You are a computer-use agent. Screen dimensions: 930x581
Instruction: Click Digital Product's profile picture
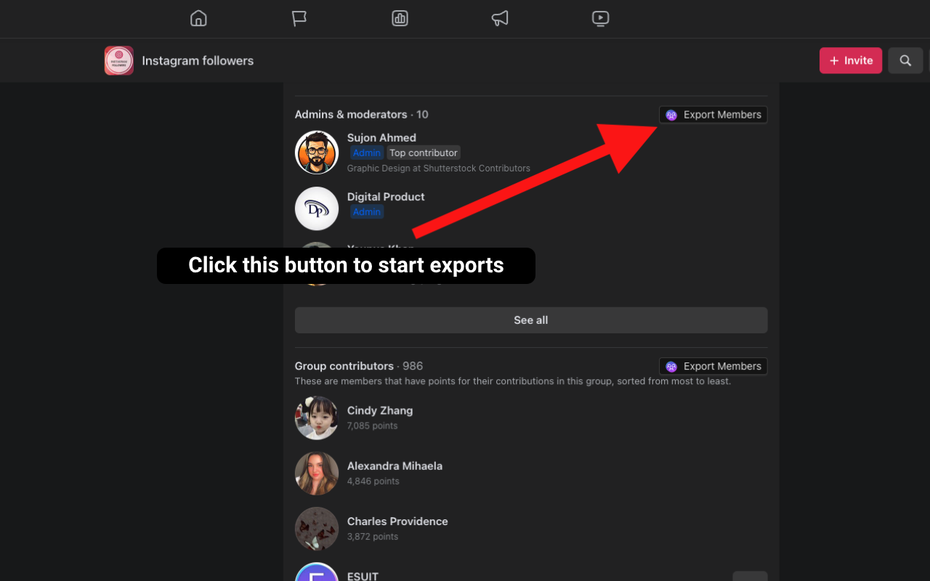coord(316,208)
